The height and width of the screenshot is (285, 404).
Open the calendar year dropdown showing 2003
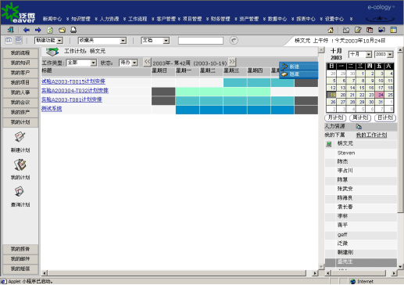click(x=384, y=54)
